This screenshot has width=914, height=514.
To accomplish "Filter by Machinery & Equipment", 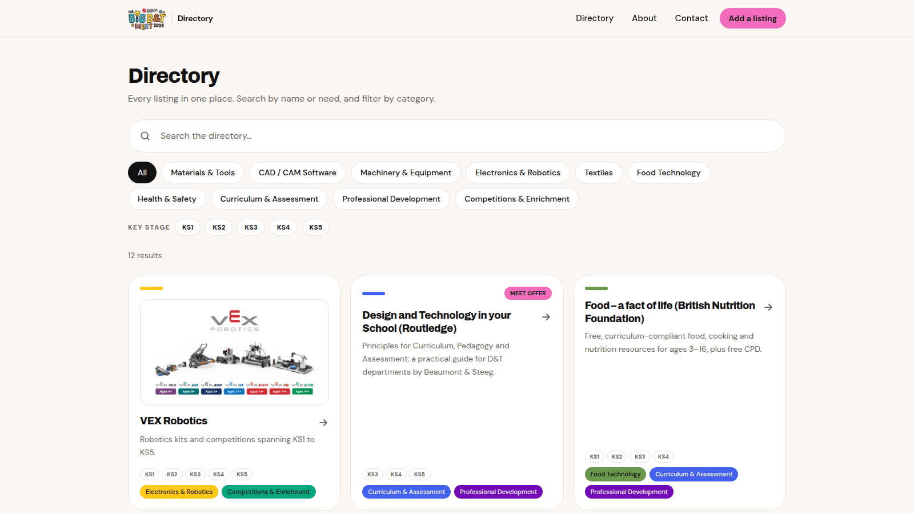I will click(406, 172).
